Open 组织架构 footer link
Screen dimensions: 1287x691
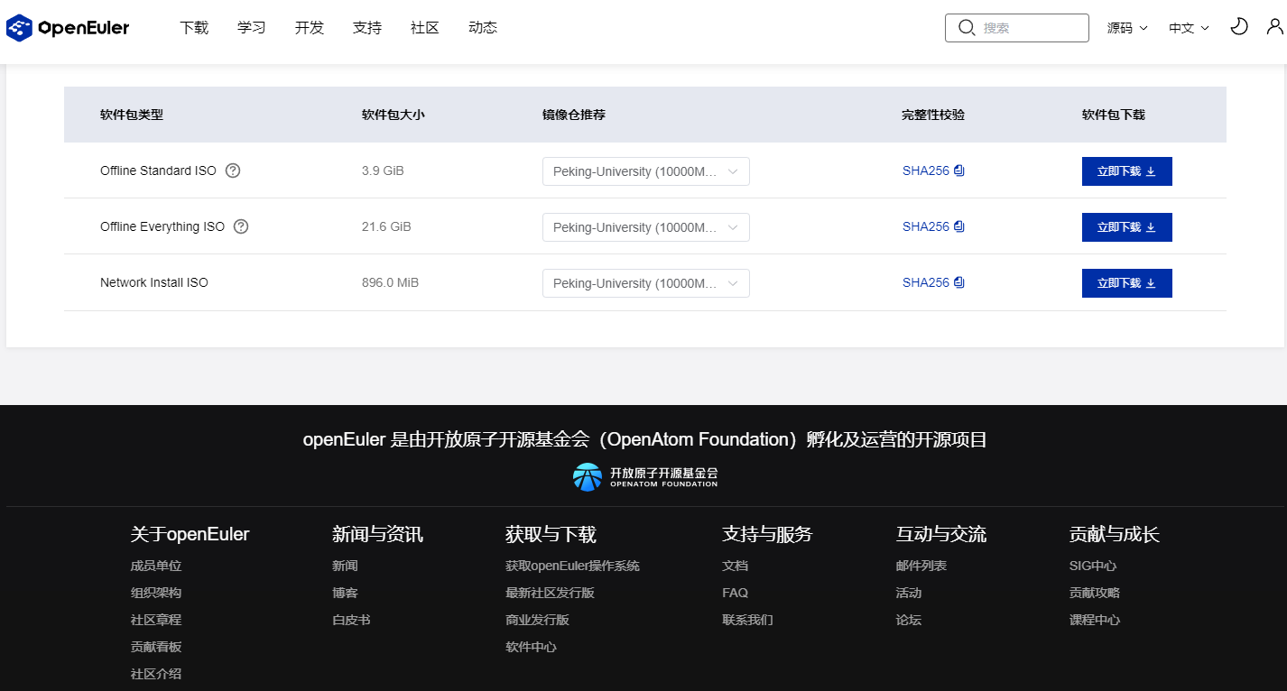[x=156, y=593]
